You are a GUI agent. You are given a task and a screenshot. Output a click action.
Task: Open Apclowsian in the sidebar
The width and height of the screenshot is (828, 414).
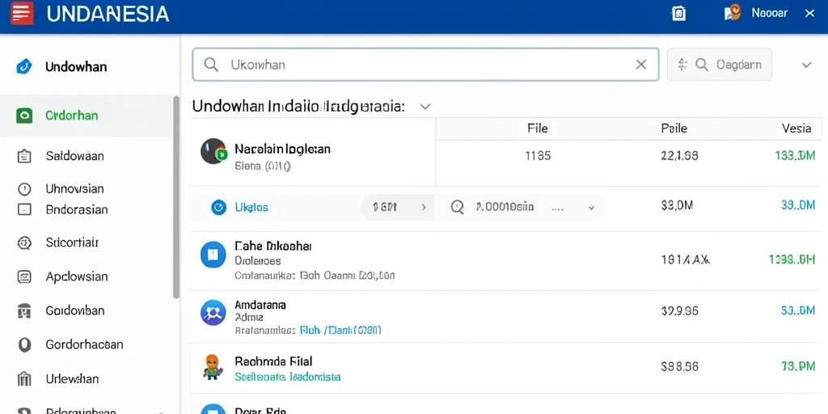(x=77, y=277)
